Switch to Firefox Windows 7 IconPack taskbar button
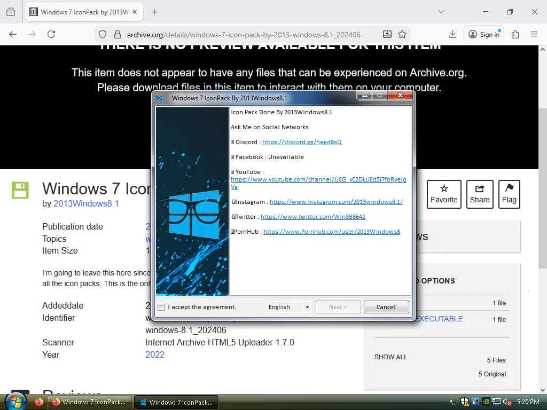 (x=90, y=402)
